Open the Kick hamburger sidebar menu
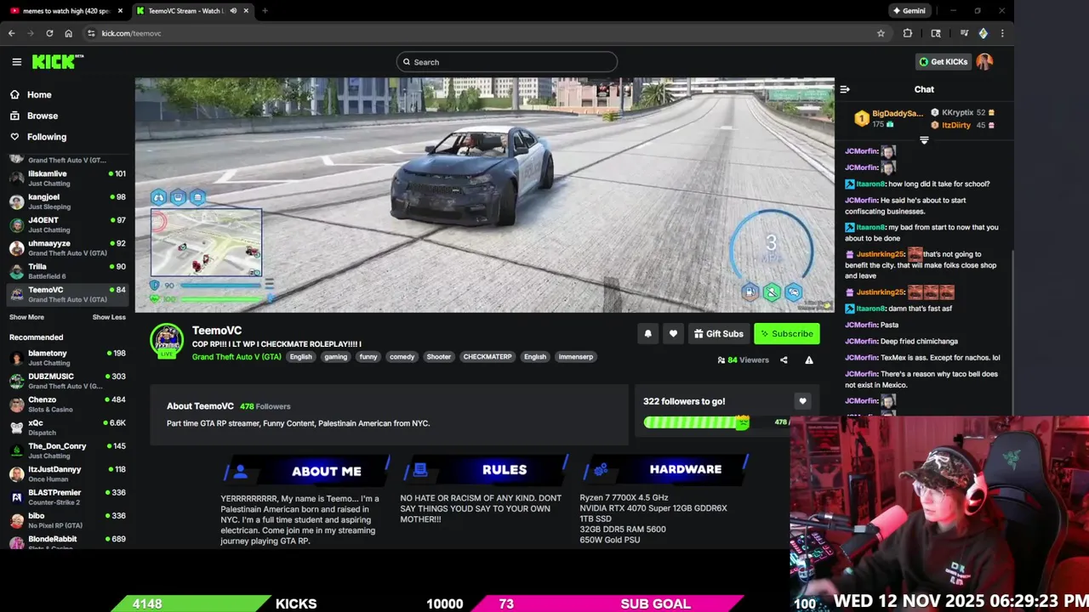Viewport: 1089px width, 612px height. 16,61
